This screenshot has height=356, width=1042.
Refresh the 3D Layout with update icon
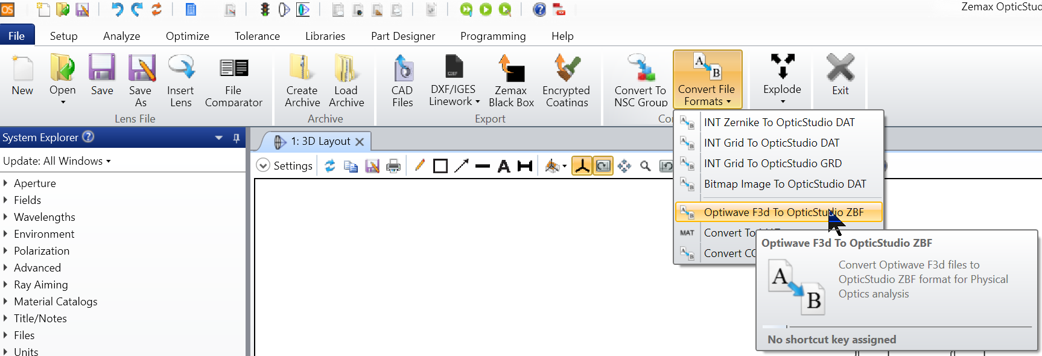pos(330,166)
